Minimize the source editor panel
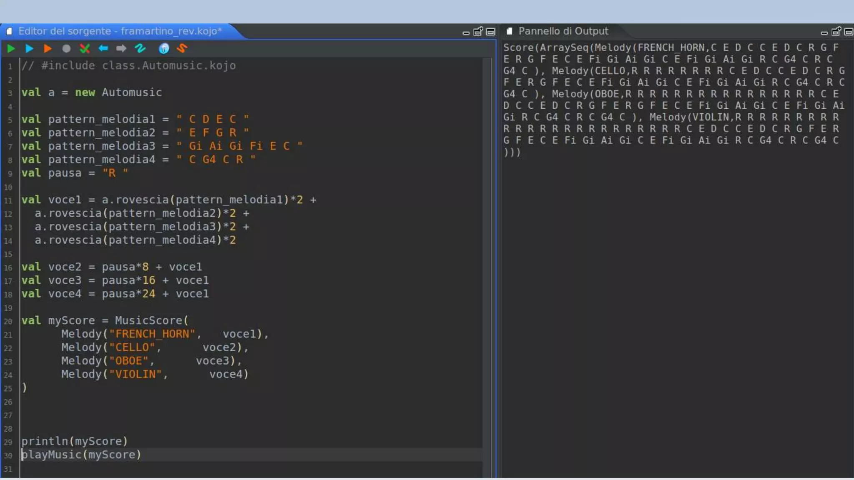Viewport: 854px width, 480px height. click(466, 32)
